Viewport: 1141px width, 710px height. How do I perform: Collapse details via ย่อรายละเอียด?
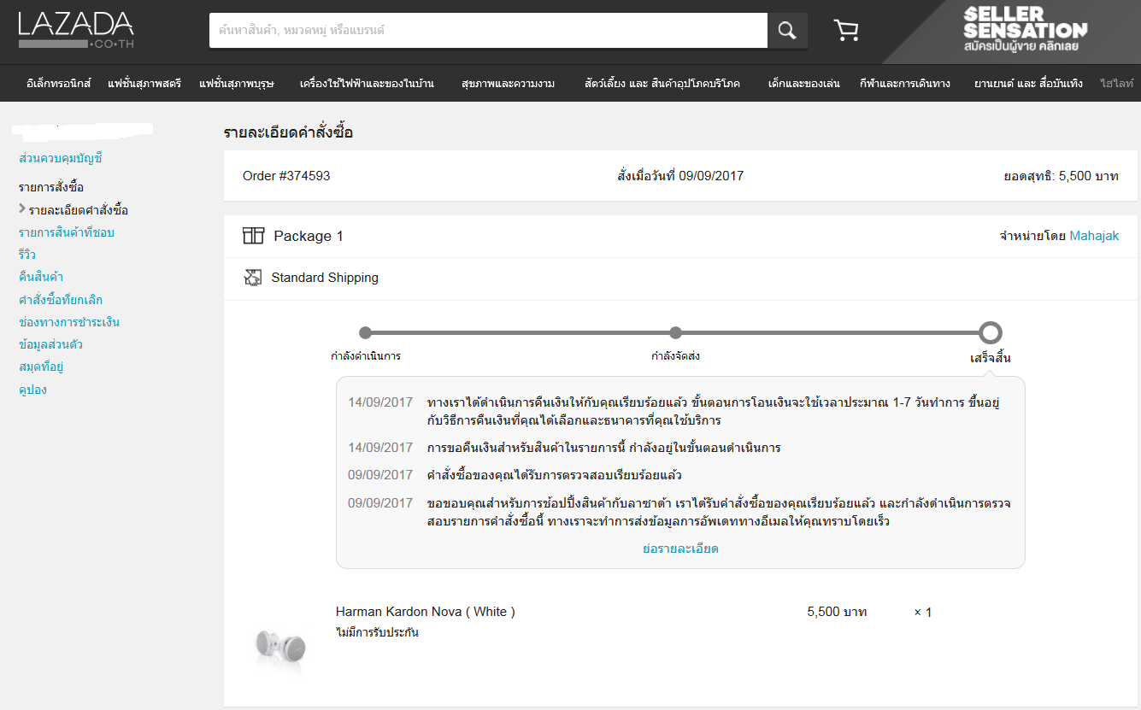click(x=680, y=549)
